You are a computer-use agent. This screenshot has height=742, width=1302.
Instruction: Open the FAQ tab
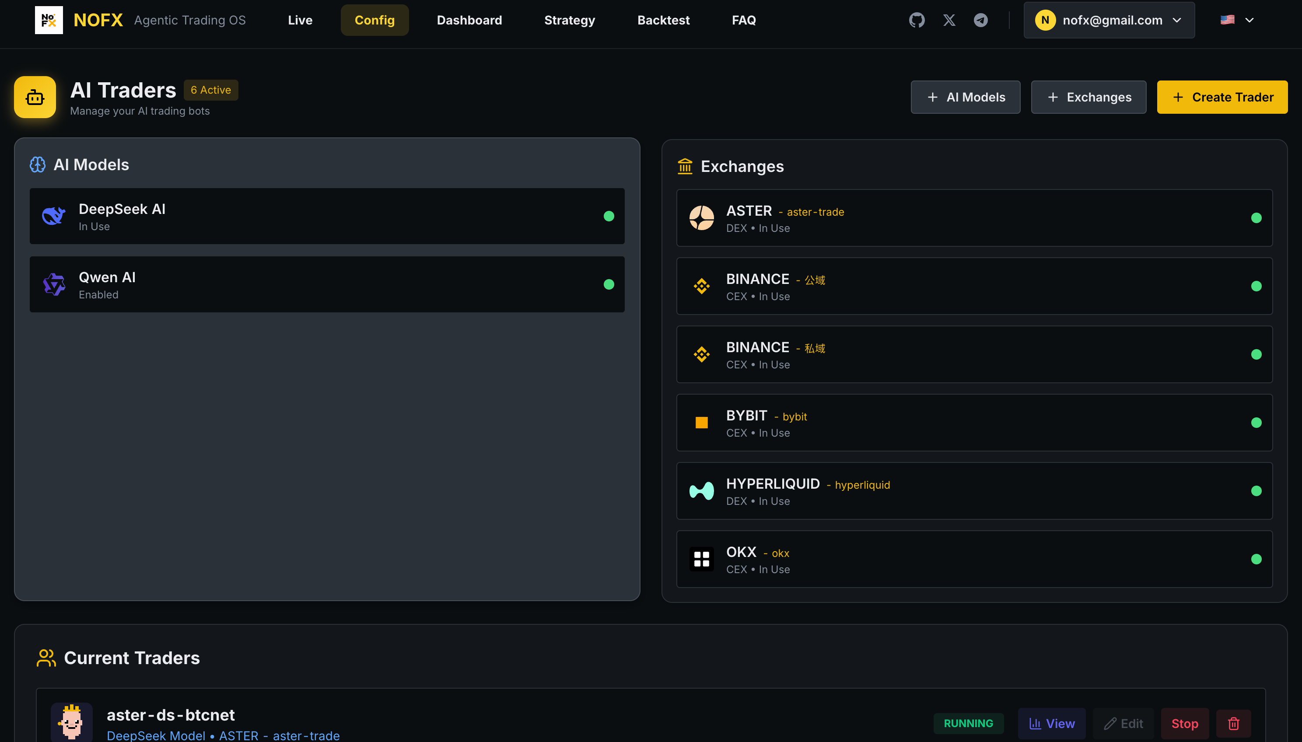coord(744,20)
